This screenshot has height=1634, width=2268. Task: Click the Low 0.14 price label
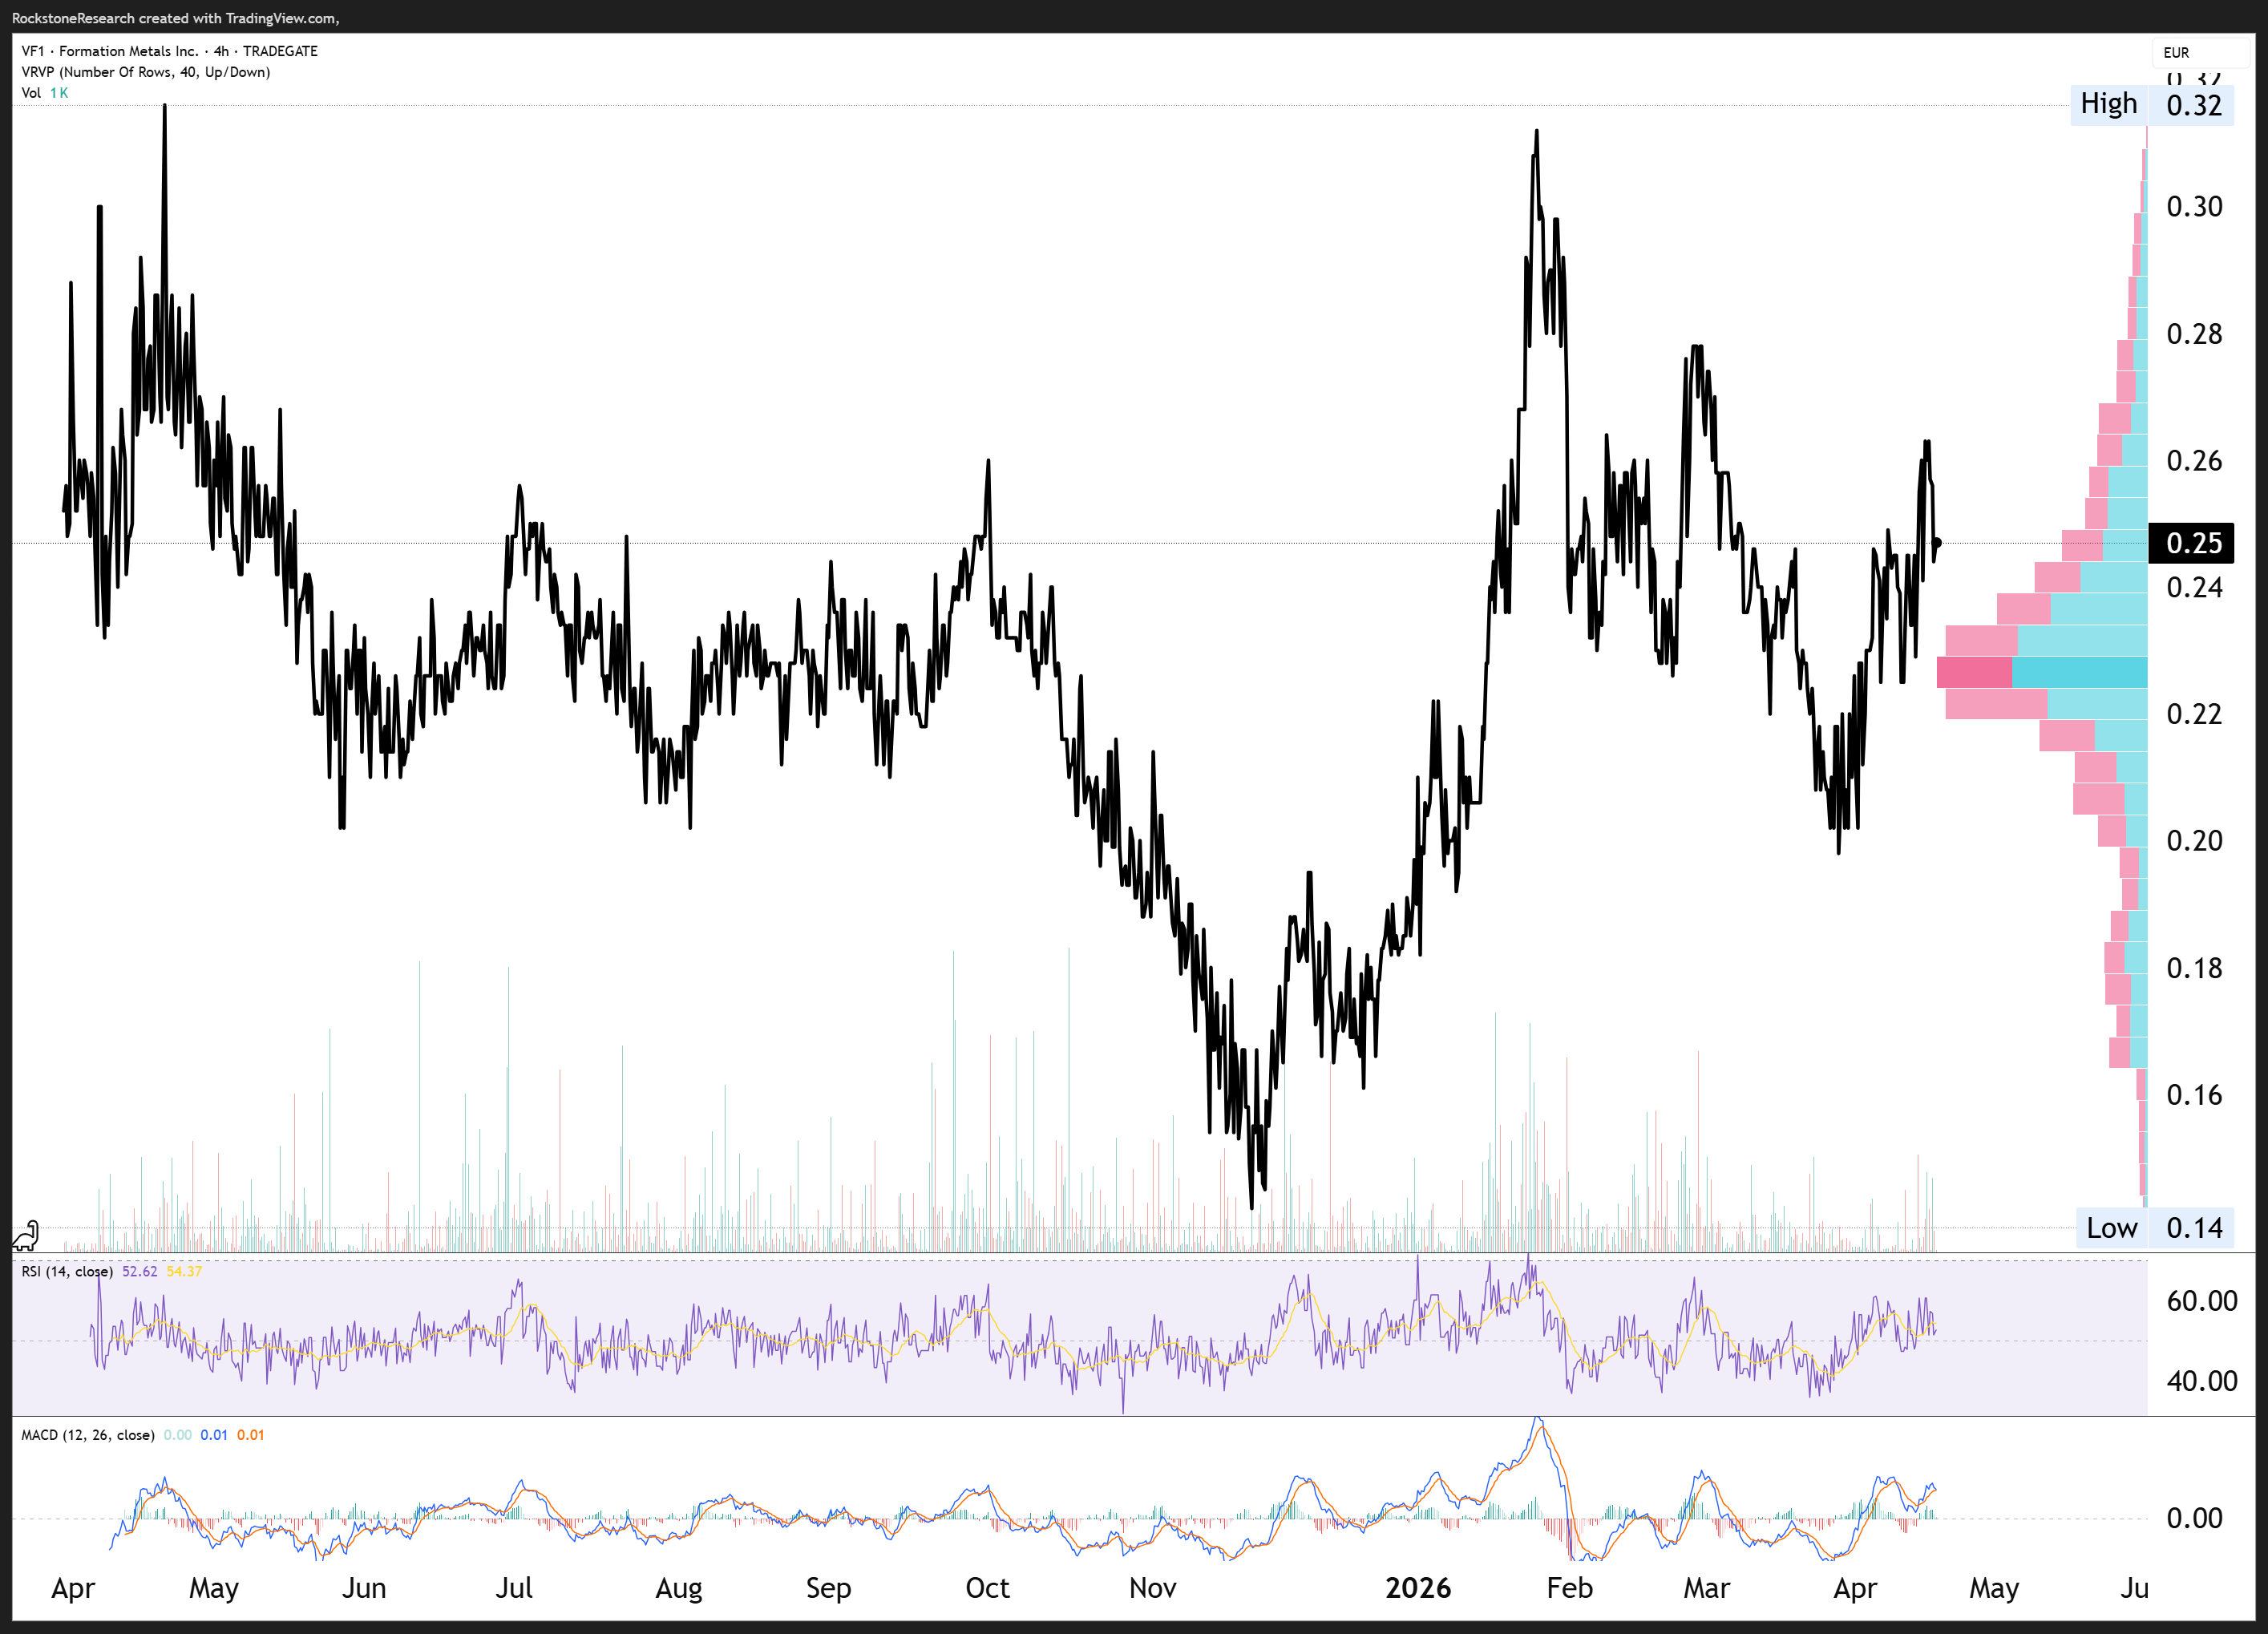point(2153,1228)
